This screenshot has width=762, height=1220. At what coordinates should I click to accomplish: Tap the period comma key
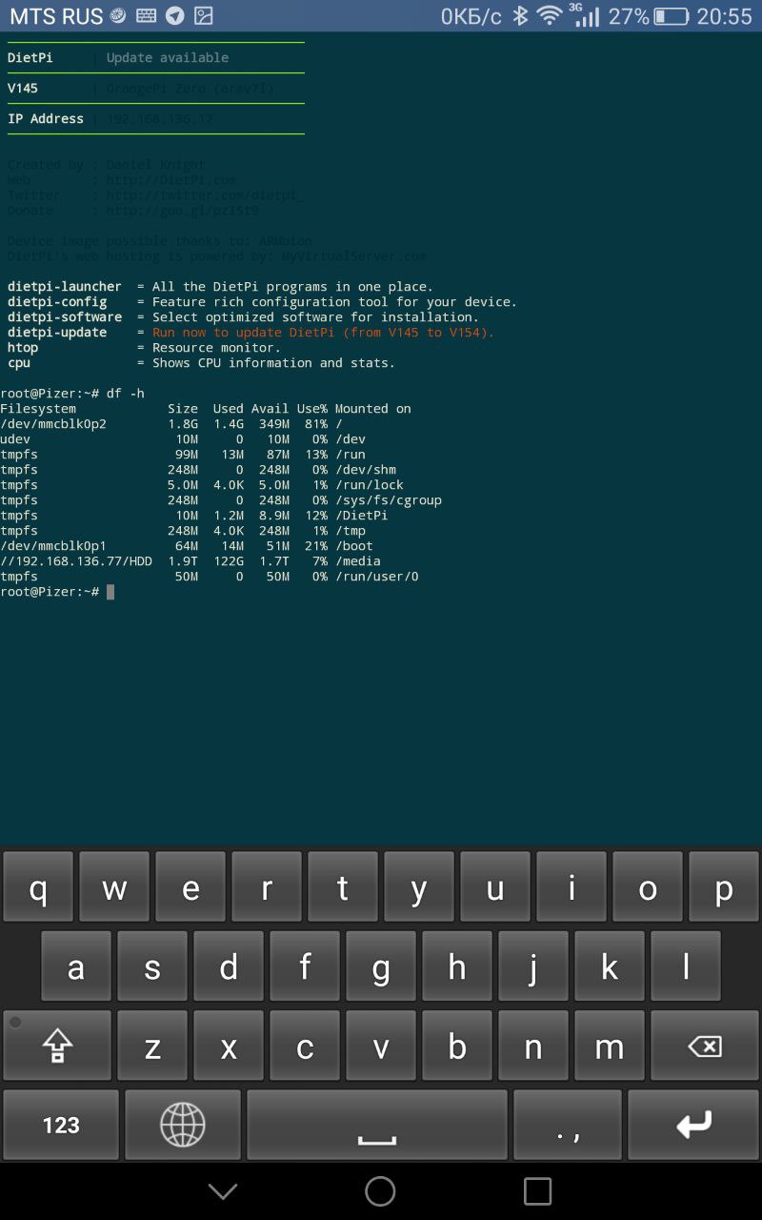pos(568,1125)
